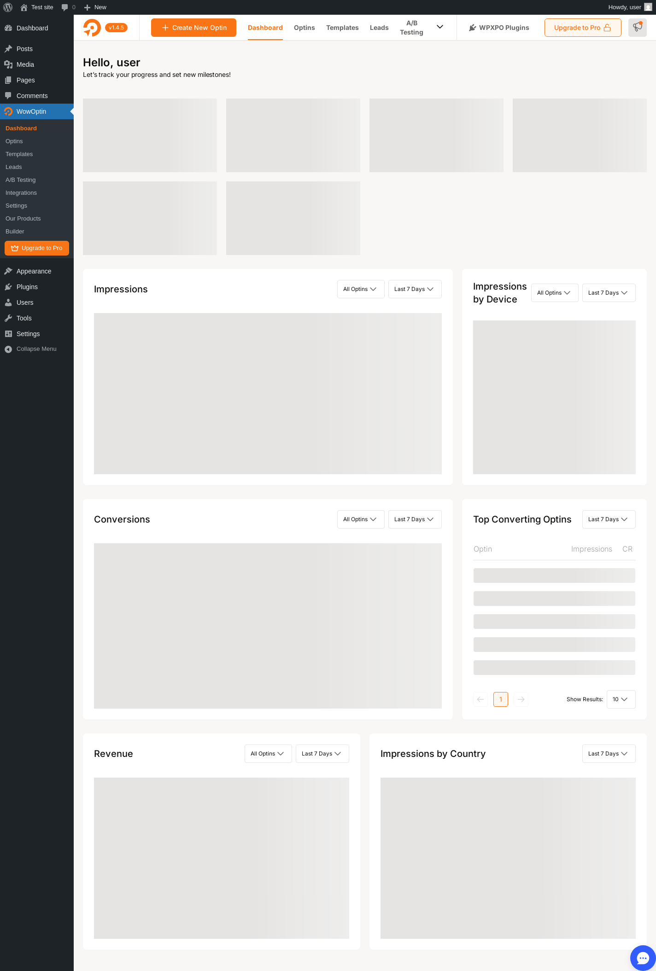Viewport: 656px width, 971px height.
Task: Open Show Results 10 dropdown
Action: [621, 699]
